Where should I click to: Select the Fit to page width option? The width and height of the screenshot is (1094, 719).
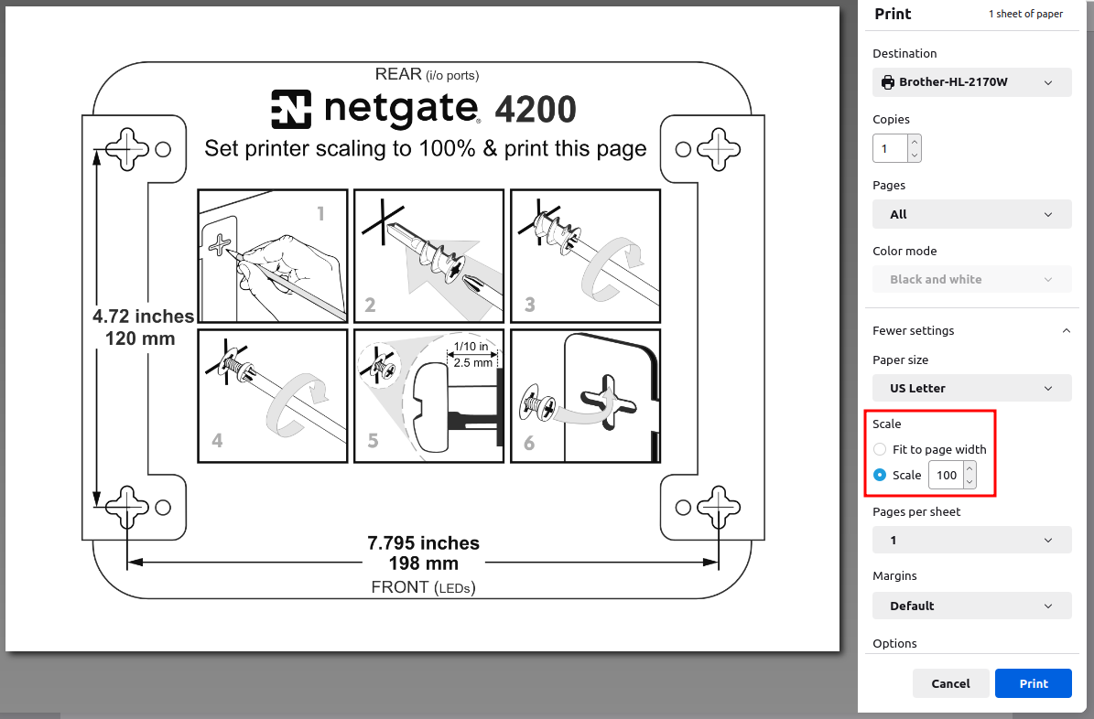click(880, 449)
